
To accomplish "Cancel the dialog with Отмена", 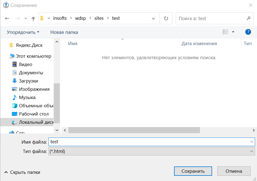I will 234,171.
